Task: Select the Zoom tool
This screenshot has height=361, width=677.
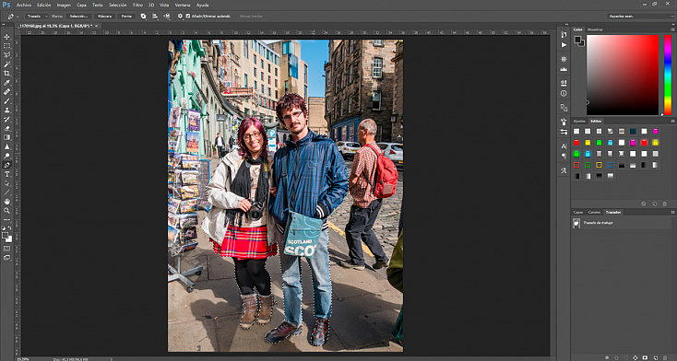Action: (6, 211)
